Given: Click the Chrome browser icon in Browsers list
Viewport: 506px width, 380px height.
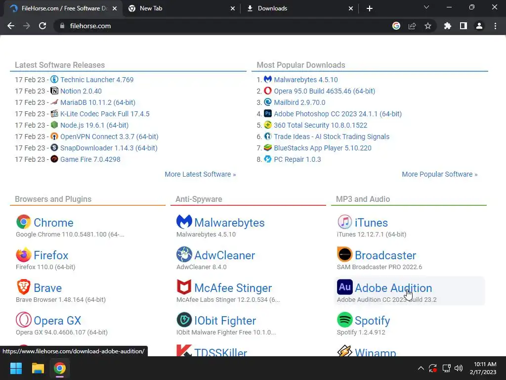Looking at the screenshot, I should pos(24,222).
